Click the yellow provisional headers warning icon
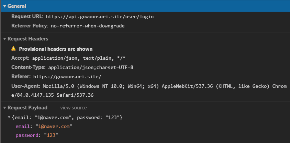 point(14,49)
